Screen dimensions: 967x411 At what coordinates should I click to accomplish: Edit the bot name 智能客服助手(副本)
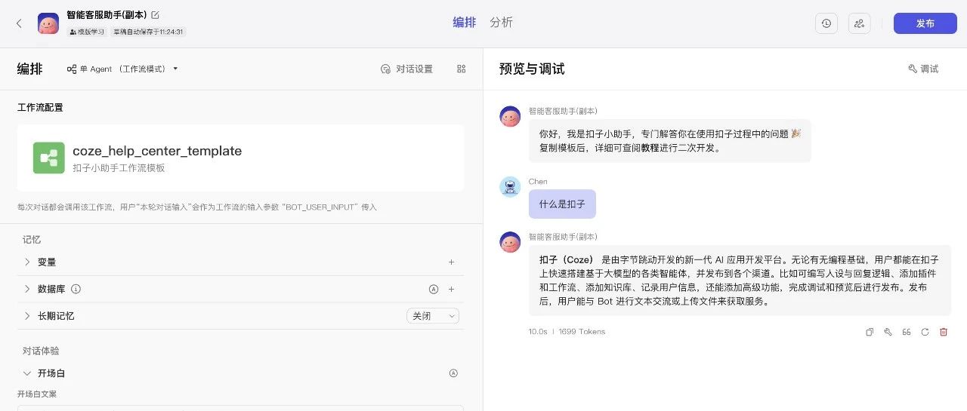[156, 14]
